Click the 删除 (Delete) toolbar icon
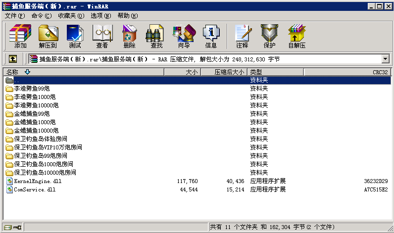Screen dimensions: 394x233 coord(129,37)
